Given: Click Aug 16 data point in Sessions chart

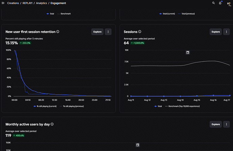Looking at the screenshot, I should [213, 95].
